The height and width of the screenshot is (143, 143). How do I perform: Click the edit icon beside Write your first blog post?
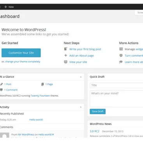pos(66,49)
